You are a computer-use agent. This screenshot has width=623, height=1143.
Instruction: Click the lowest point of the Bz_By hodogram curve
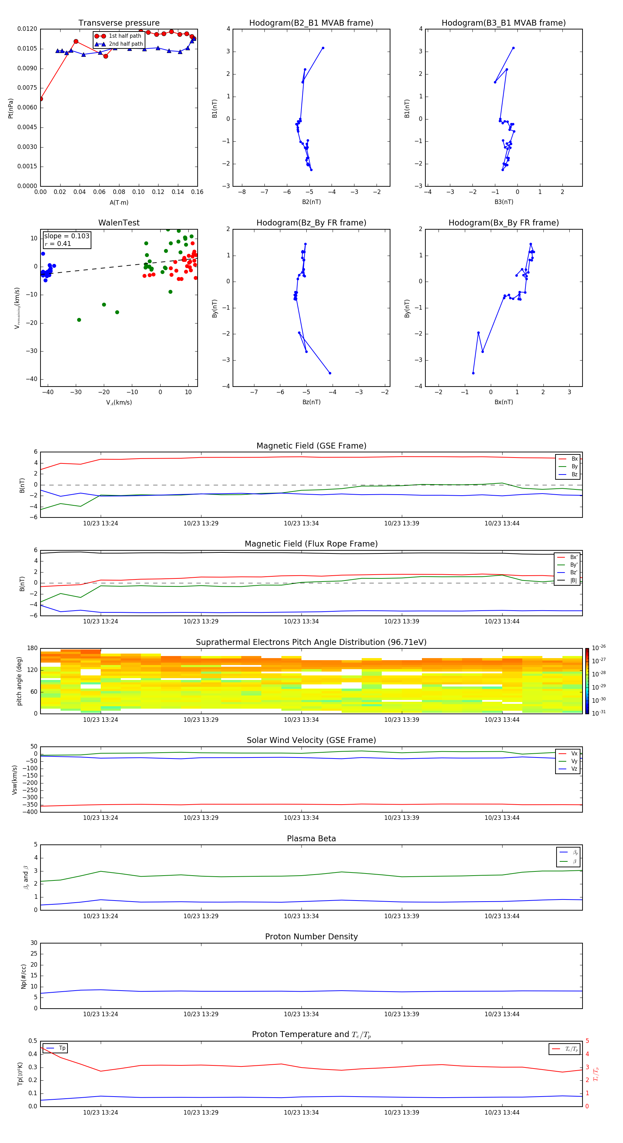coord(330,373)
